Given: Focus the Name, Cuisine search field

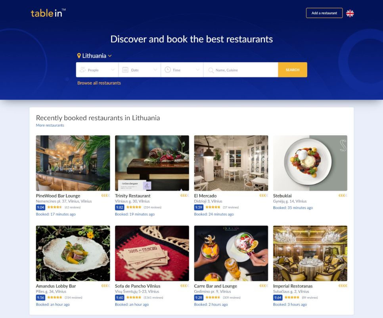Looking at the screenshot, I should (241, 70).
